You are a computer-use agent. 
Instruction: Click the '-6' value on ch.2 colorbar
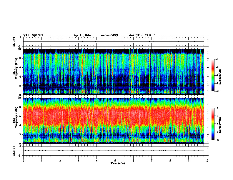217,108
